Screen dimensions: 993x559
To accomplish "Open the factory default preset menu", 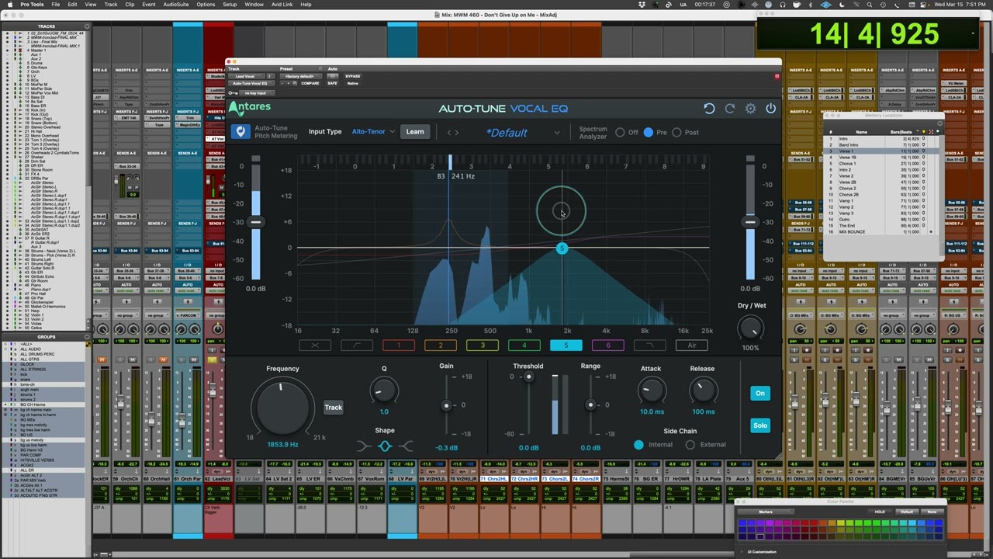I will coord(301,76).
